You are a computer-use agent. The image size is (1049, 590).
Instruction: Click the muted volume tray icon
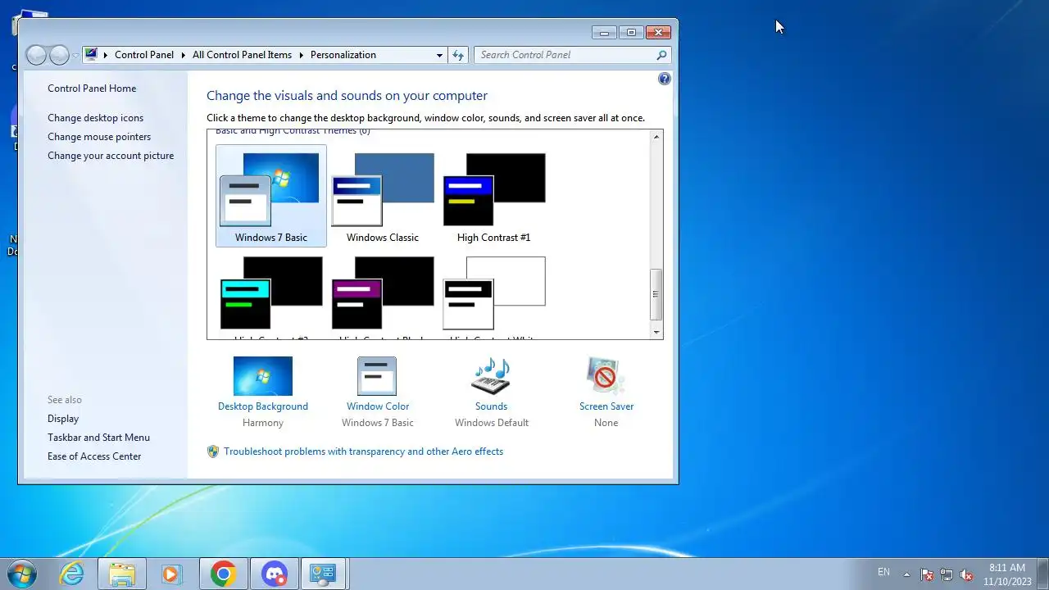pyautogui.click(x=966, y=574)
